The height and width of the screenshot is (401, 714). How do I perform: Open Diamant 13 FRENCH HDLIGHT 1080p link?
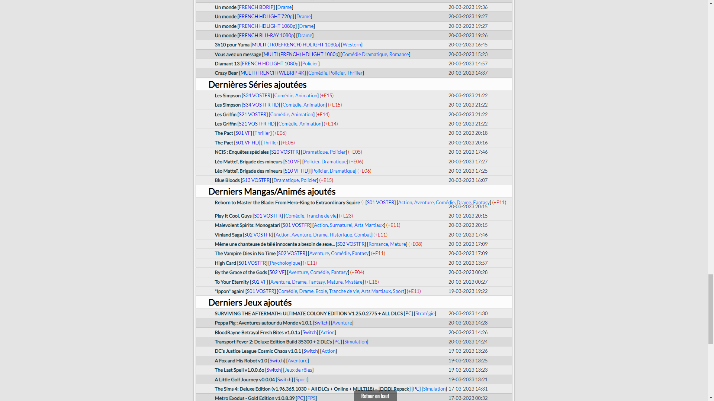[x=270, y=63]
